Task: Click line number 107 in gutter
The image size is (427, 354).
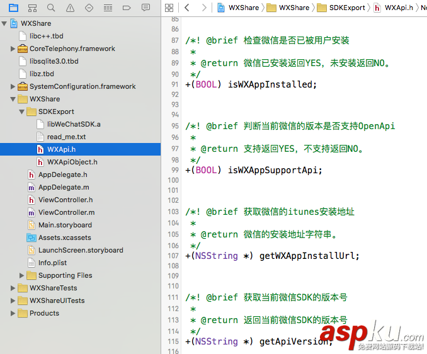Action: 173,256
